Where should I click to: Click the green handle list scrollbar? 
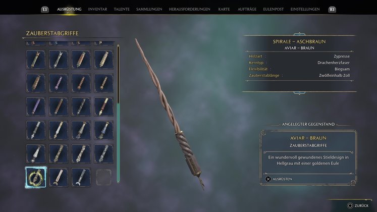[x=118, y=142]
